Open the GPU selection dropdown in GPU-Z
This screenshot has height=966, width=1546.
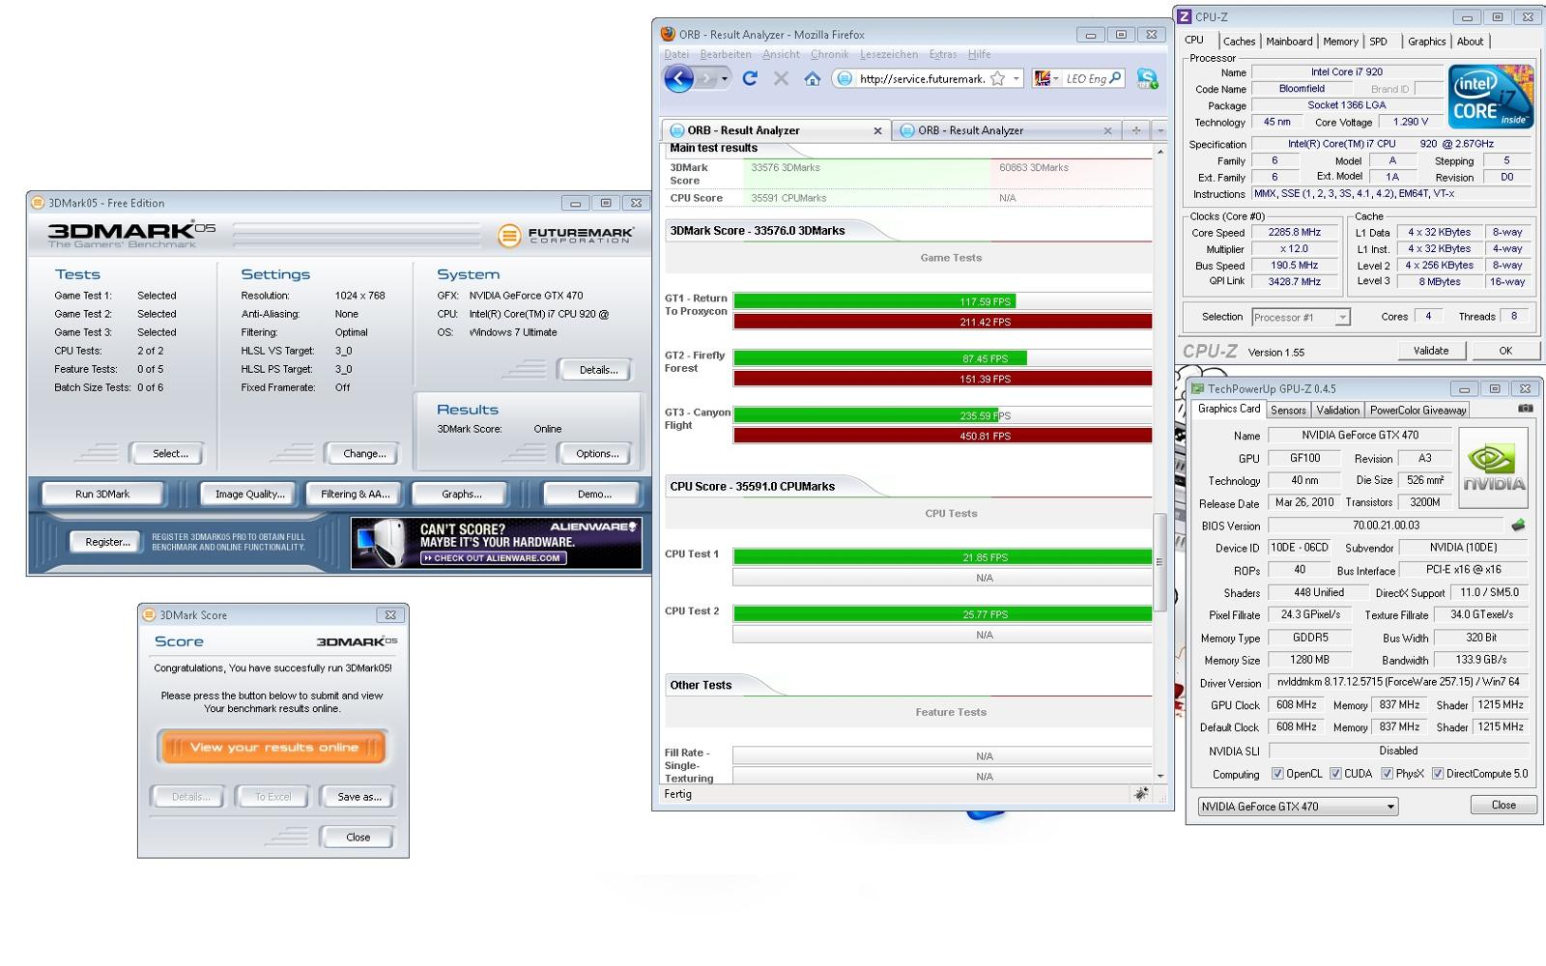click(x=1298, y=806)
